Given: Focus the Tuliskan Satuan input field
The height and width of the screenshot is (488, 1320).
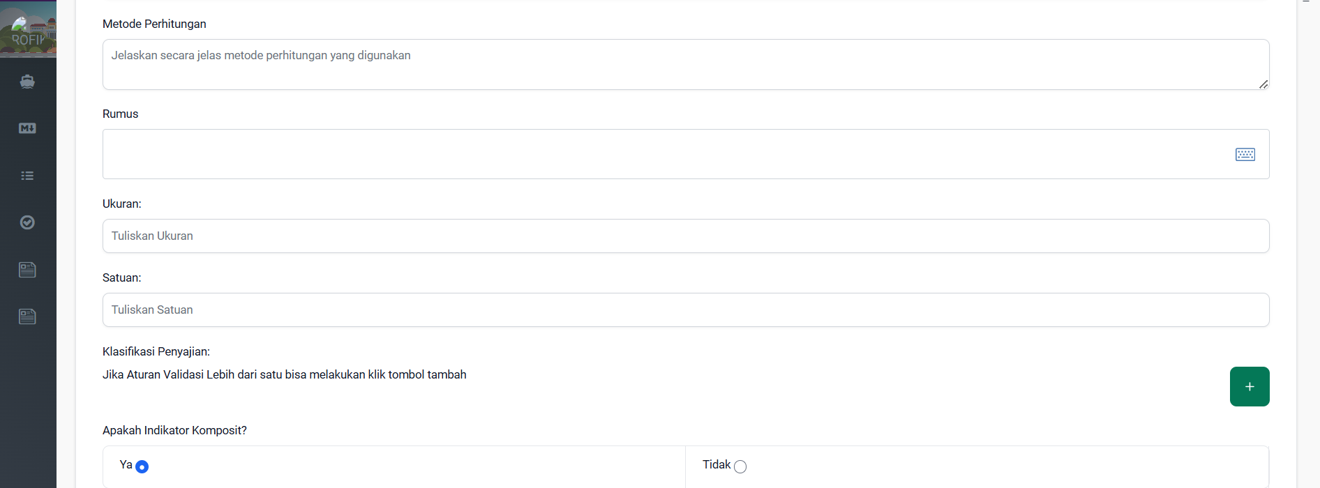Looking at the screenshot, I should pyautogui.click(x=686, y=310).
